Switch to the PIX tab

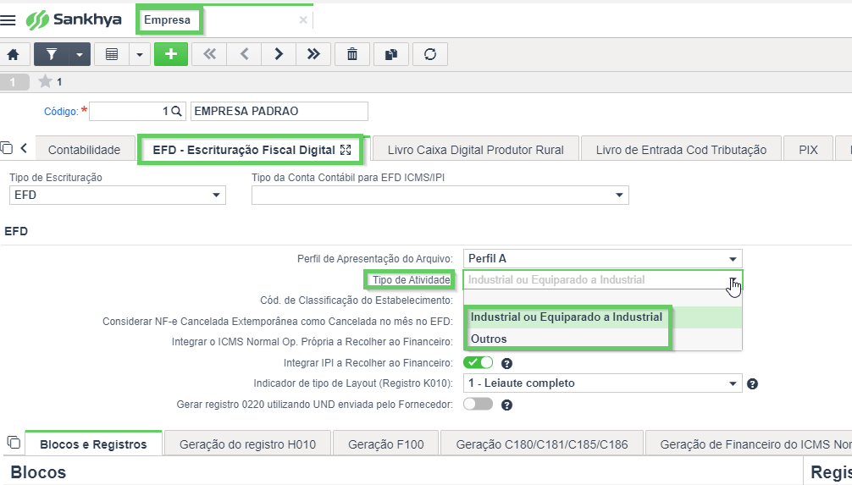(808, 150)
